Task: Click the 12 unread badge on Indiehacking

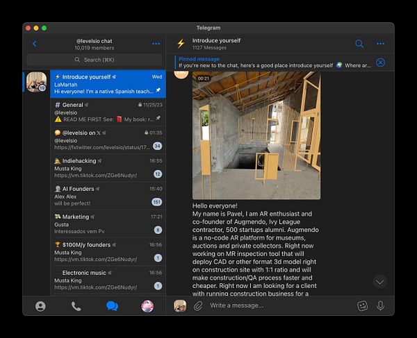Action: (x=158, y=174)
